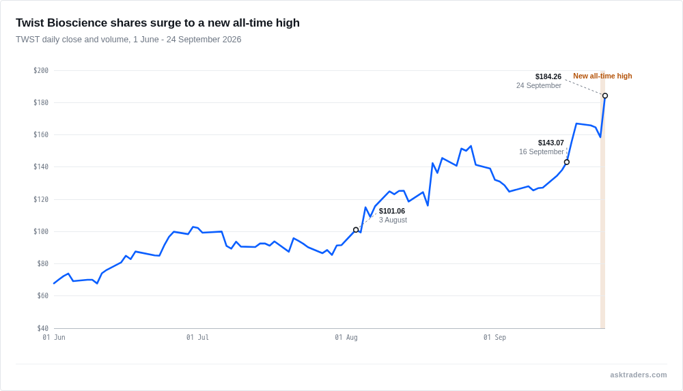The image size is (683, 391).
Task: Click the '3 August' date annotation
Action: tap(393, 220)
